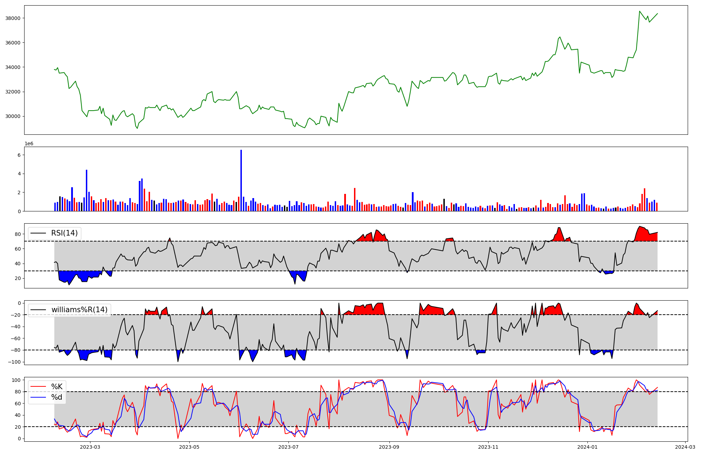This screenshot has height=455, width=701.
Task: Click the %K legend text
Action: [57, 386]
